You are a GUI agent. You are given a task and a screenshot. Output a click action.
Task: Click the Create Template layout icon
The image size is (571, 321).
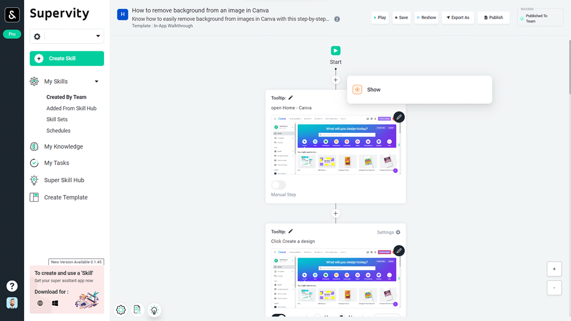pos(34,197)
